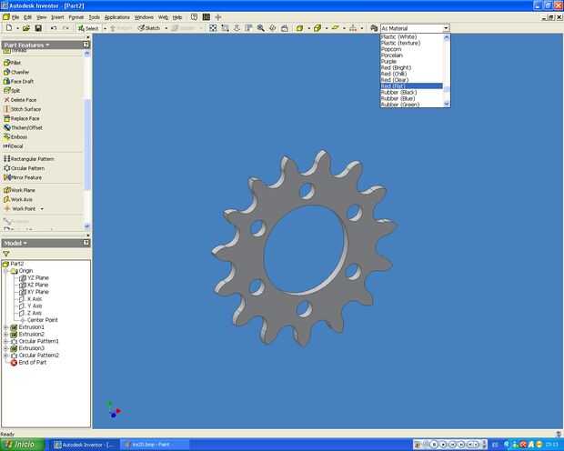Select the Replace Face tool
The height and width of the screenshot is (451, 564).
pos(22,118)
